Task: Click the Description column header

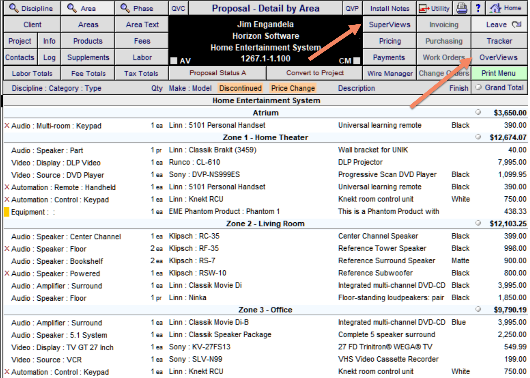Action: (x=356, y=88)
